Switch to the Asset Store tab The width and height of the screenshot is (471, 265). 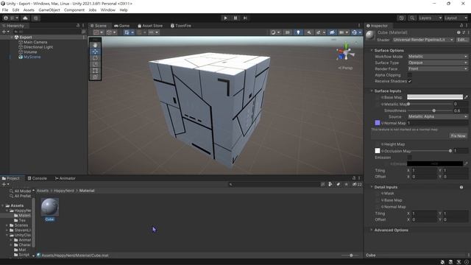pyautogui.click(x=150, y=26)
